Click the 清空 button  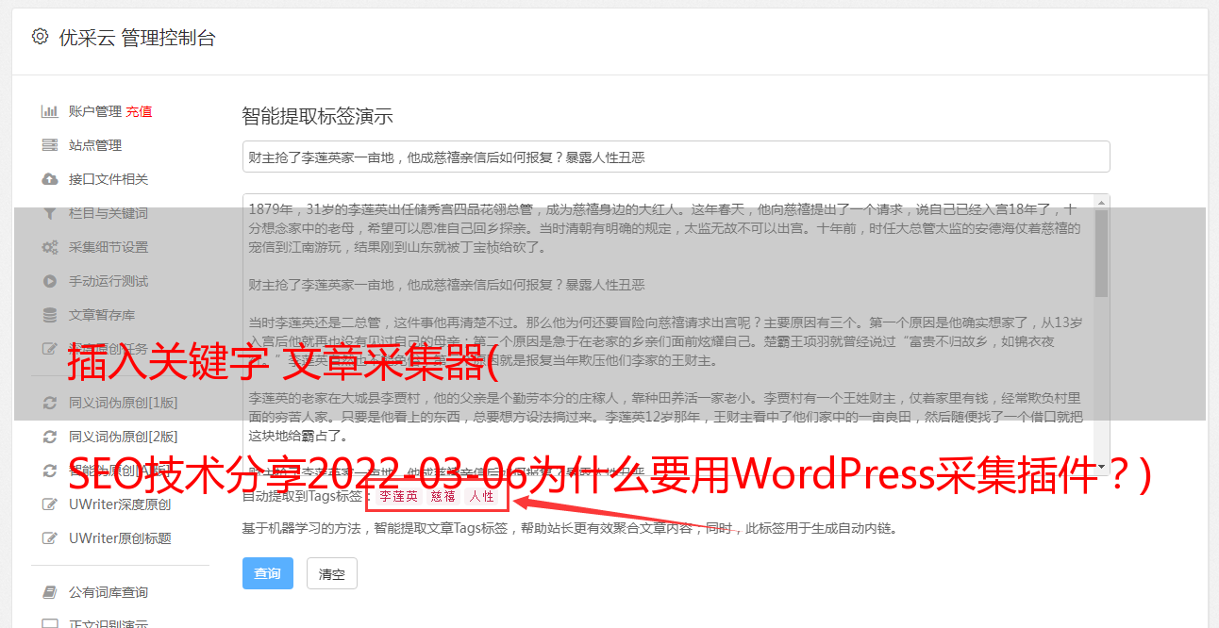coord(332,573)
